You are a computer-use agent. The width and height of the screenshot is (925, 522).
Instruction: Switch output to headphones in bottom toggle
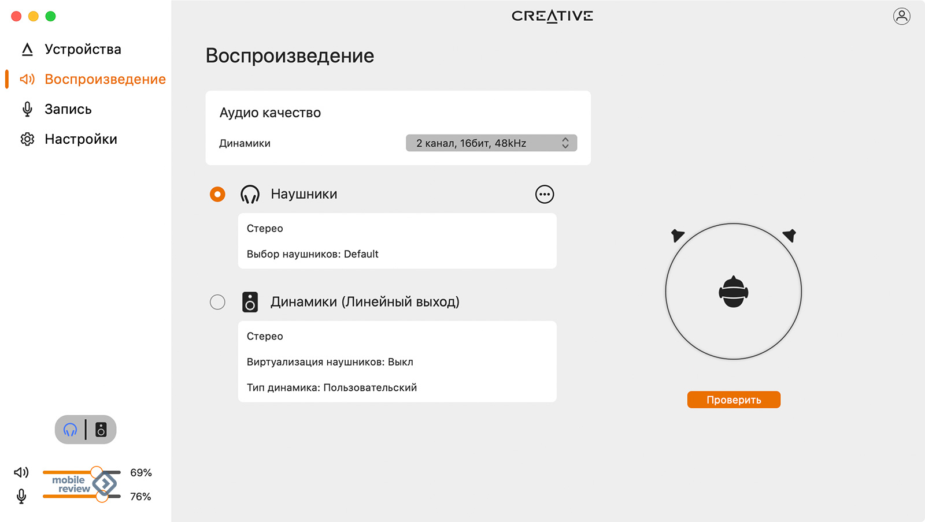(x=71, y=430)
